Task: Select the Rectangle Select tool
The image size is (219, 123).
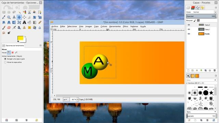Action: click(x=4, y=12)
